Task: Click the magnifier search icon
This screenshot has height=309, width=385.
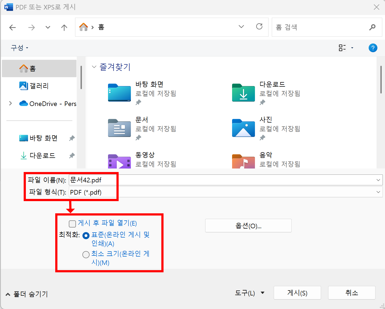Action: tap(372, 27)
